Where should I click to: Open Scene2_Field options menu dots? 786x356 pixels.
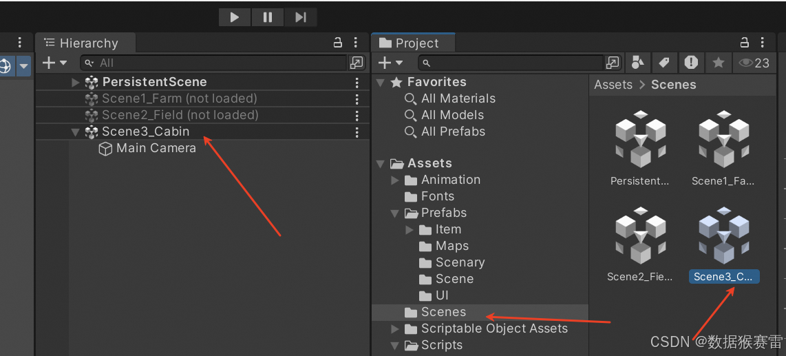click(x=357, y=115)
